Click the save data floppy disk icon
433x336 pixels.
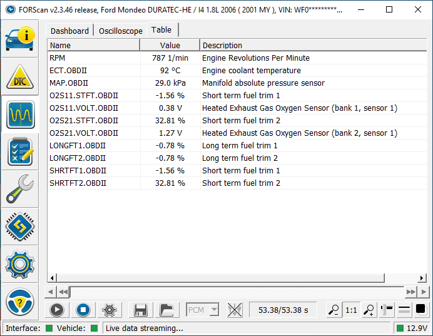click(141, 310)
